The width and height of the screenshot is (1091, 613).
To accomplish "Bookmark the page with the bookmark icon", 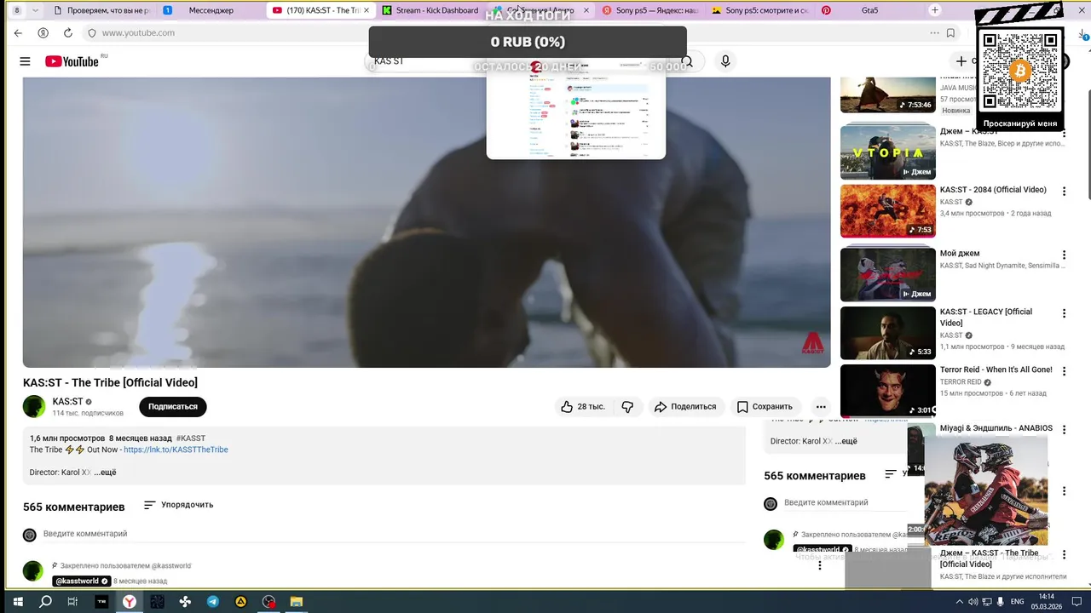I will pos(951,32).
